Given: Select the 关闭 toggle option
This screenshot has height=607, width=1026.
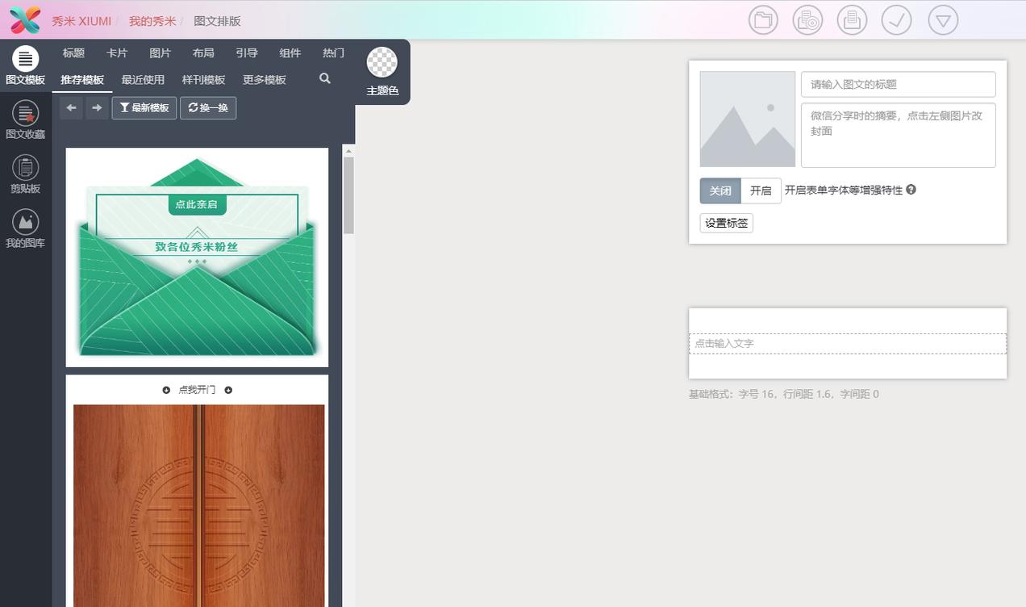Looking at the screenshot, I should pyautogui.click(x=720, y=190).
